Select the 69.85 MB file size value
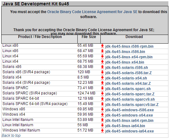The width and height of the screenshot is (170, 139). (x=85, y=109)
